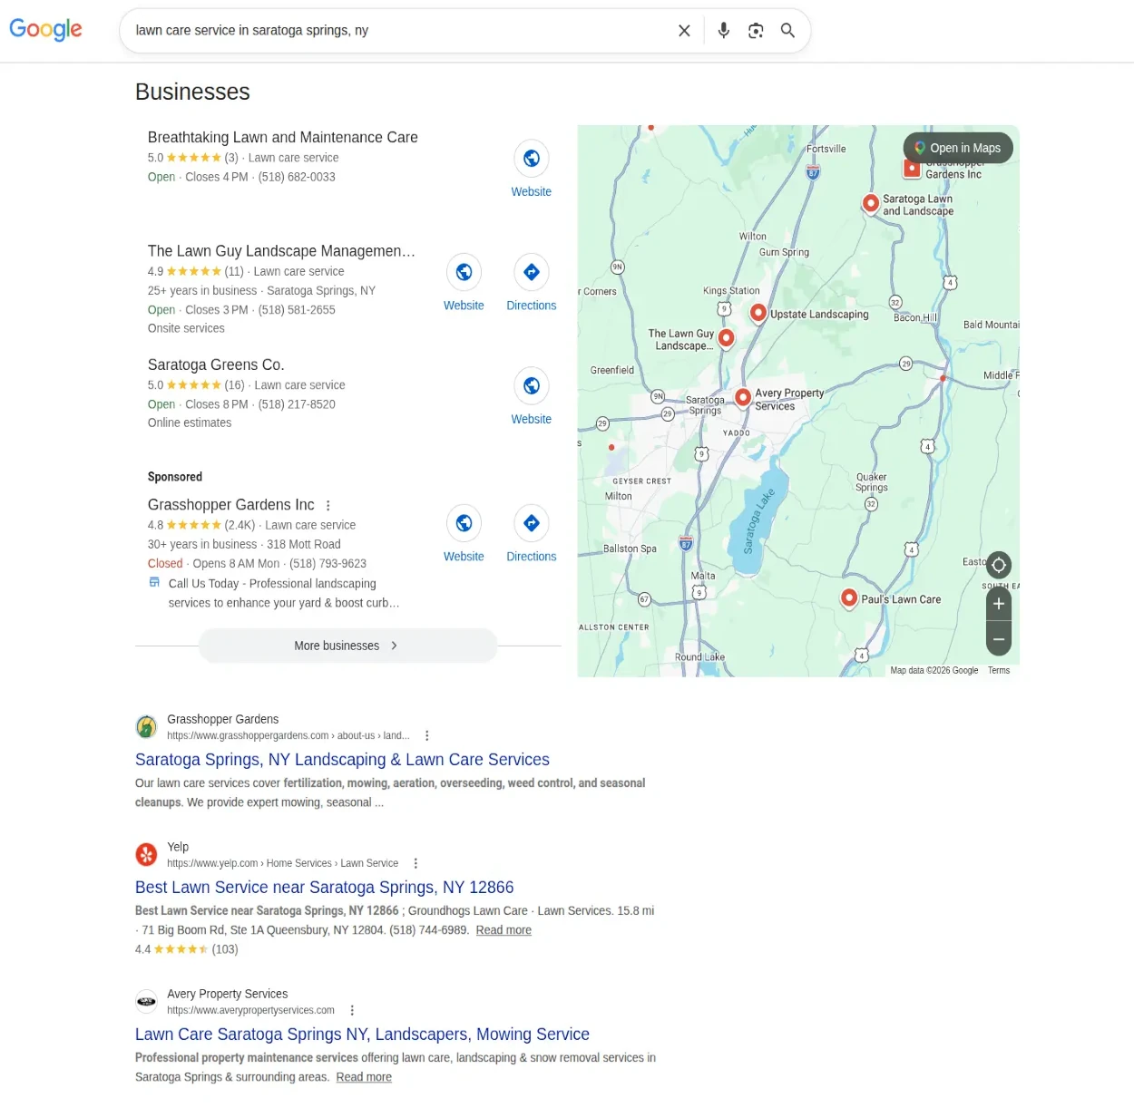Open Saratoga Greens Co. listing
This screenshot has height=1117, width=1134.
216,365
